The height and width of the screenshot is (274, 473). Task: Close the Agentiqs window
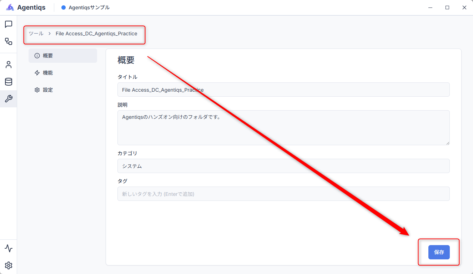click(464, 7)
